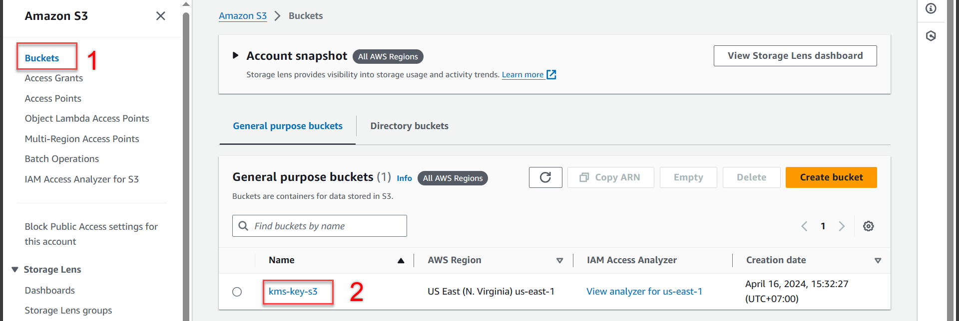Open View analyzer for us-east-1 link
This screenshot has width=959, height=321.
[x=644, y=292]
